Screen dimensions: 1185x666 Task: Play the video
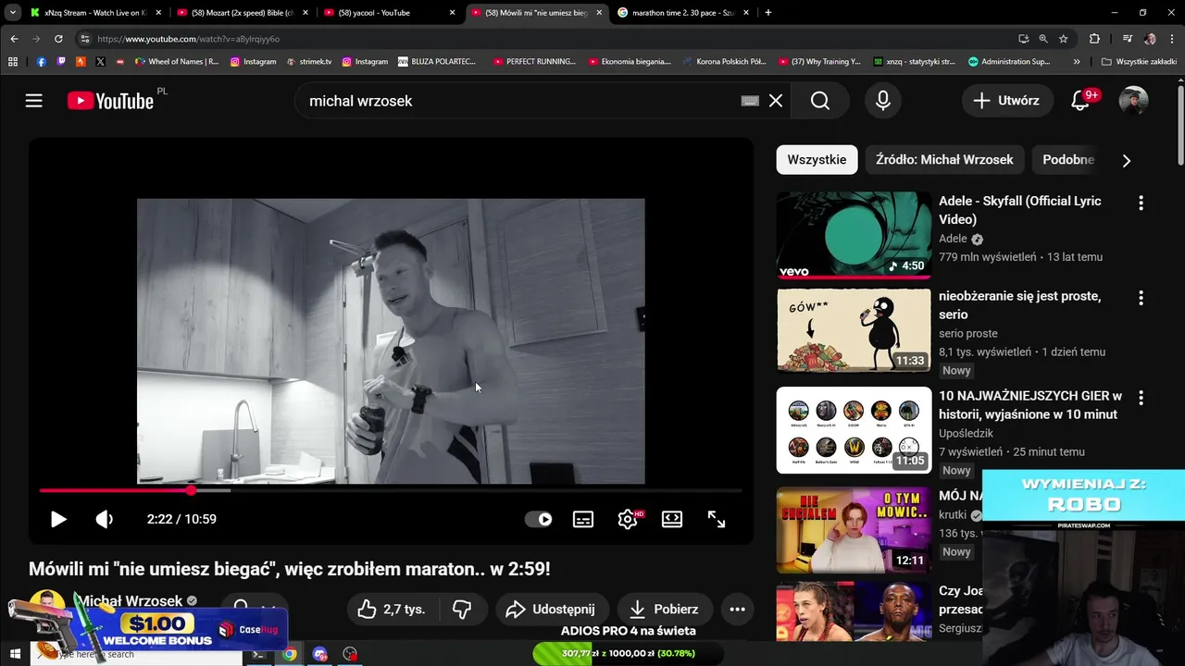pos(57,519)
